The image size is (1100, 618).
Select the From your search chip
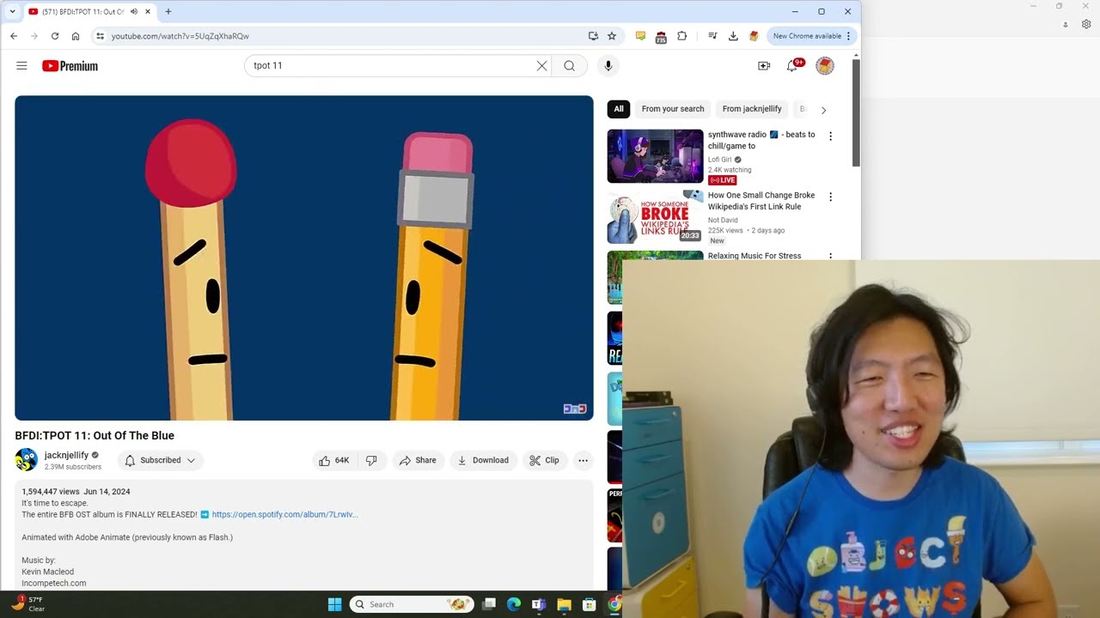673,109
